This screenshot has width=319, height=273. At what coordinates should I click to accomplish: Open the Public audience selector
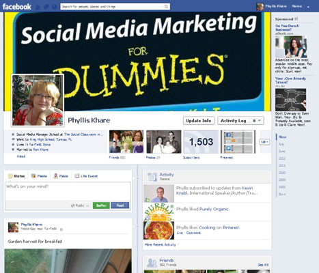[80, 205]
